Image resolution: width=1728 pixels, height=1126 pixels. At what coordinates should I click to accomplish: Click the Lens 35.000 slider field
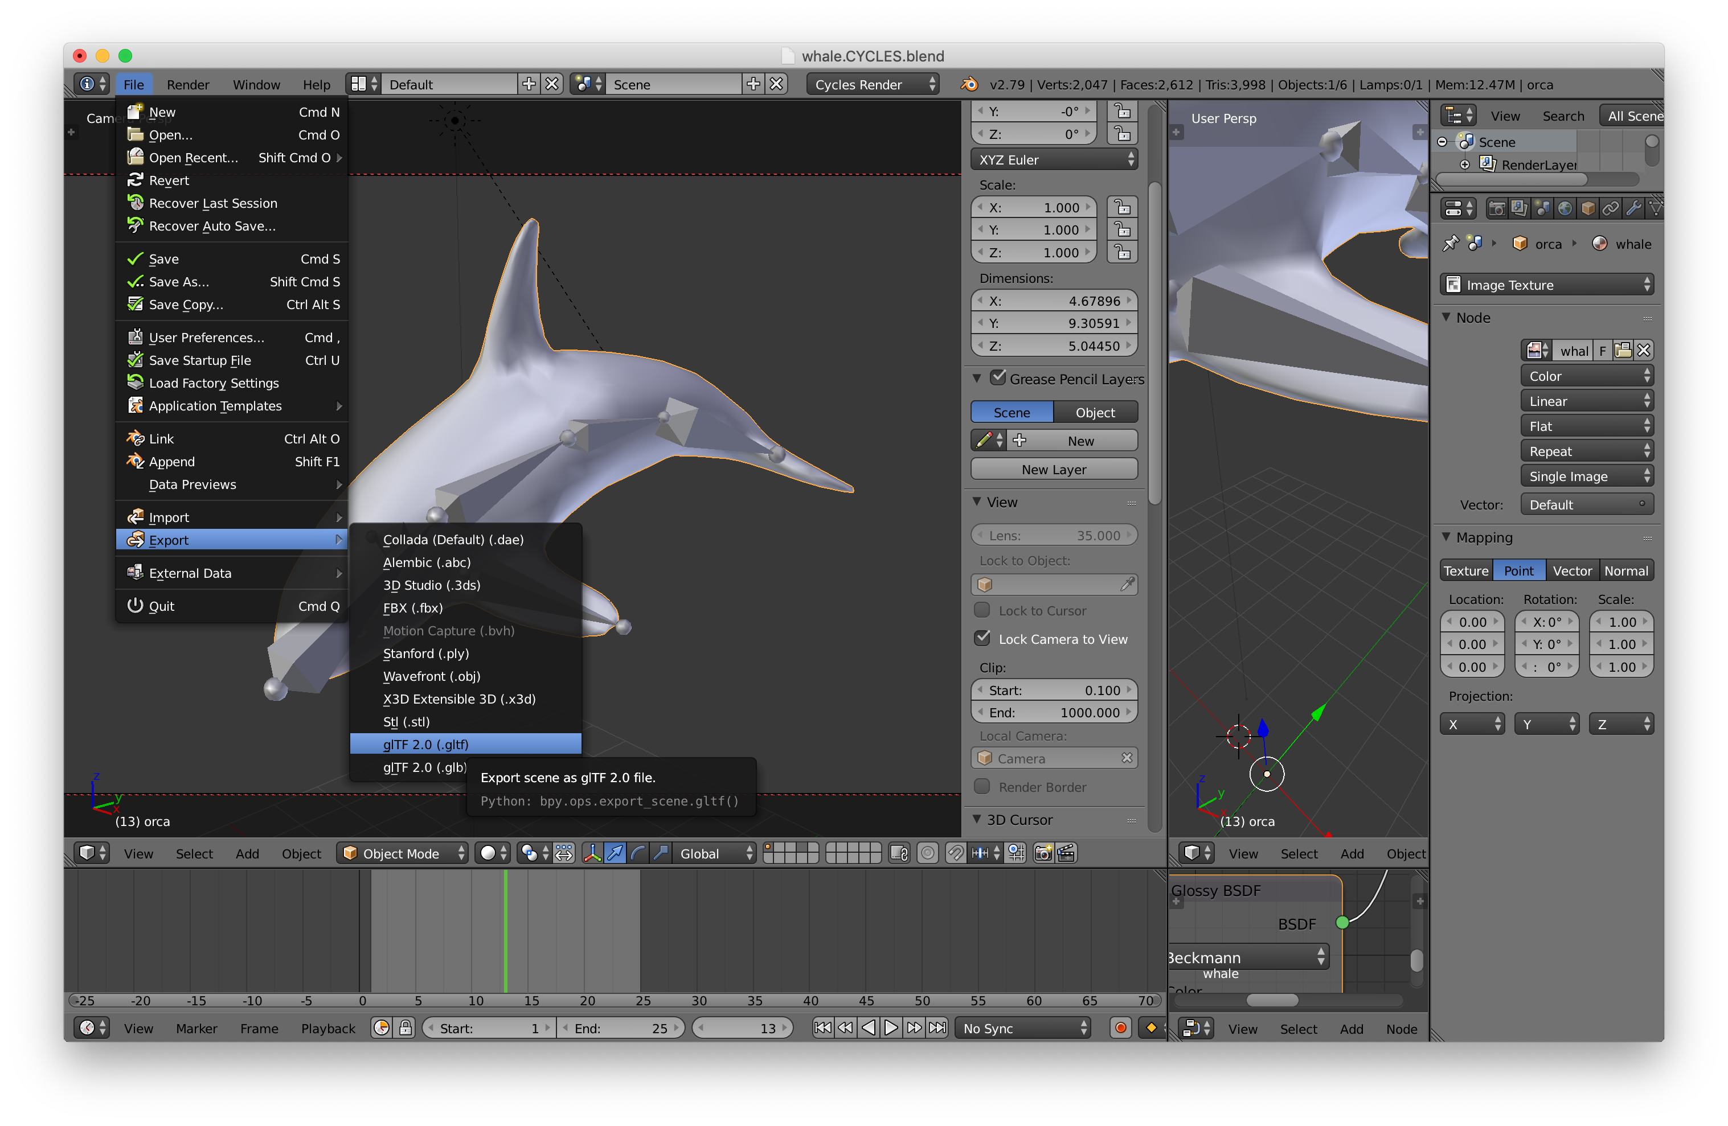pos(1054,536)
